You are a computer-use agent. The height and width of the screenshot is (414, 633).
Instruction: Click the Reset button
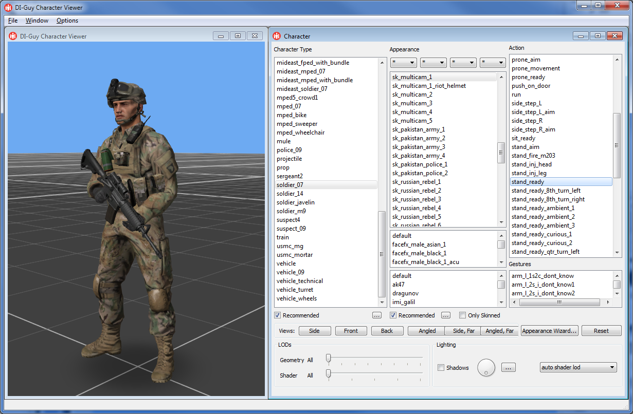[601, 331]
